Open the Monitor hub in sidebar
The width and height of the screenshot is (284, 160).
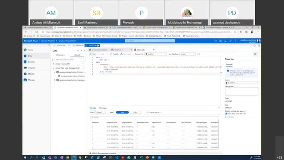pyautogui.click(x=36, y=74)
